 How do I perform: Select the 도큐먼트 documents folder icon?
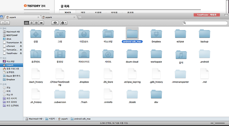point(36,54)
